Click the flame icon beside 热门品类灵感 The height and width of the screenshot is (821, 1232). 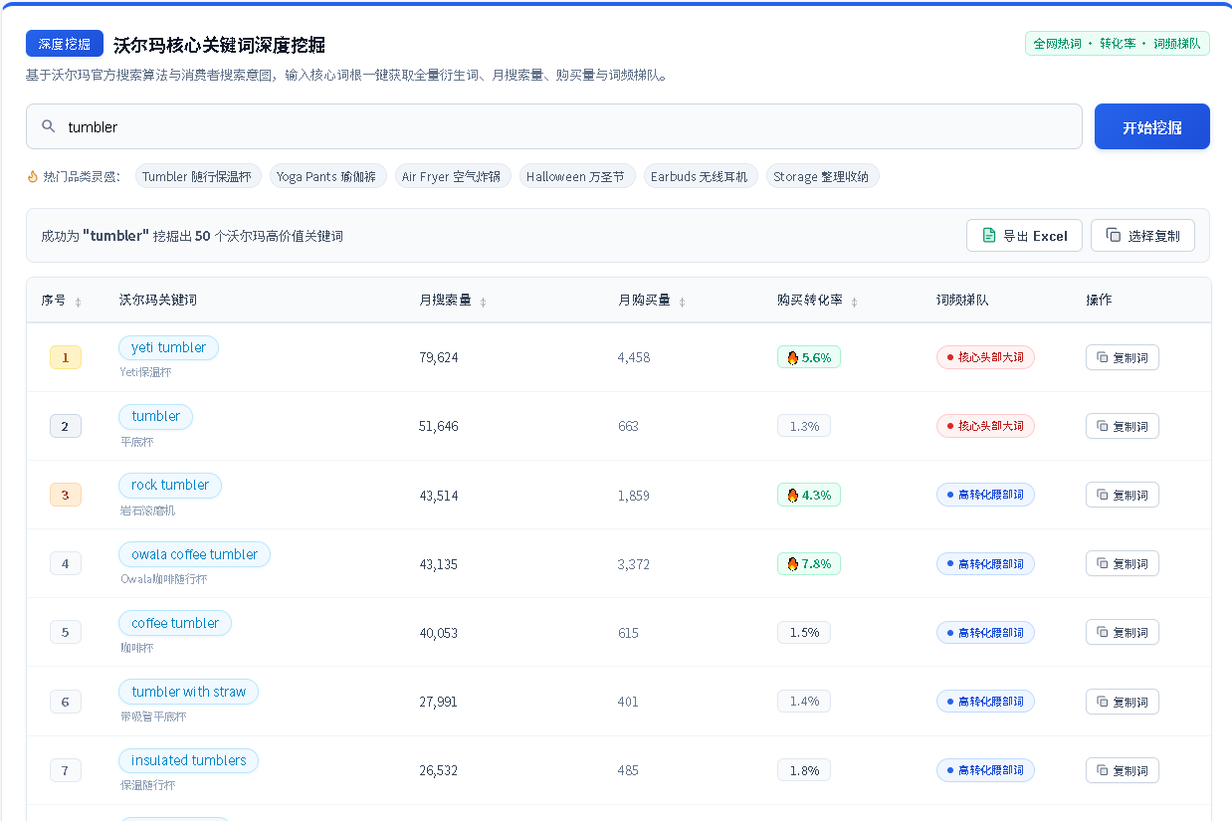[x=33, y=176]
